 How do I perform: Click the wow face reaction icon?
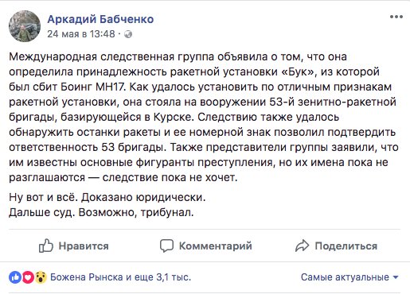point(41,277)
